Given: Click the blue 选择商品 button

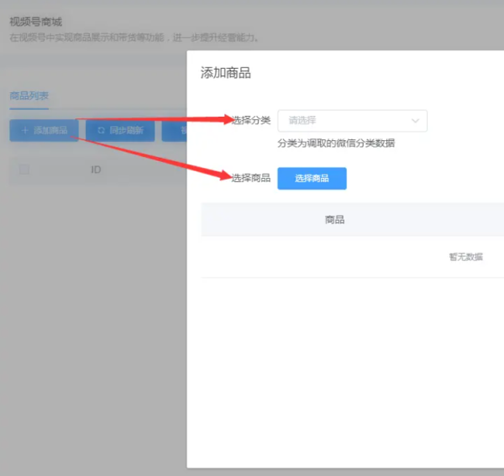Looking at the screenshot, I should [312, 178].
